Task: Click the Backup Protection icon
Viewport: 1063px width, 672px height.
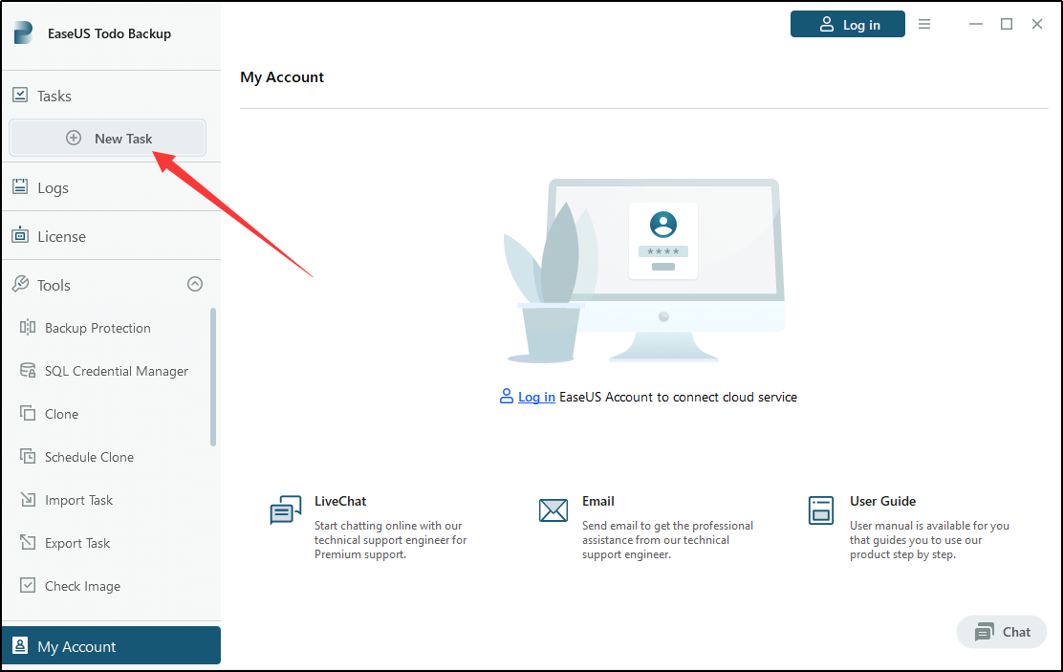Action: click(28, 328)
